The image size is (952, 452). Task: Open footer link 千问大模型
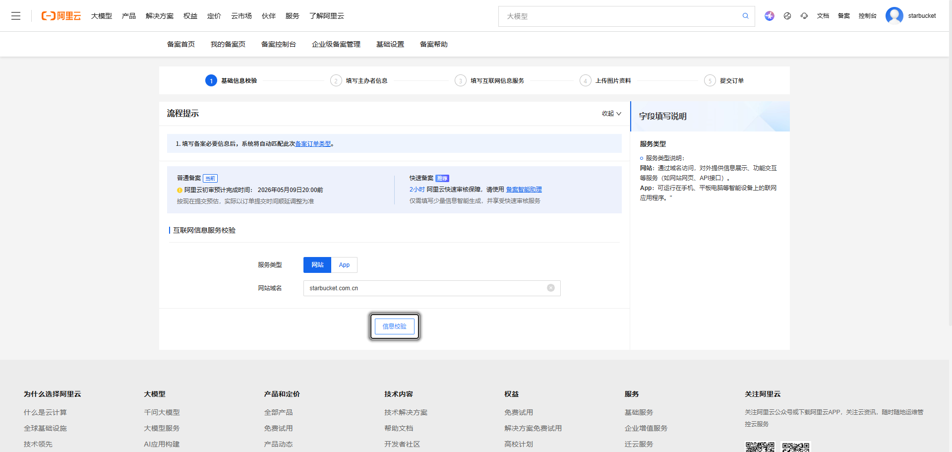pos(162,412)
